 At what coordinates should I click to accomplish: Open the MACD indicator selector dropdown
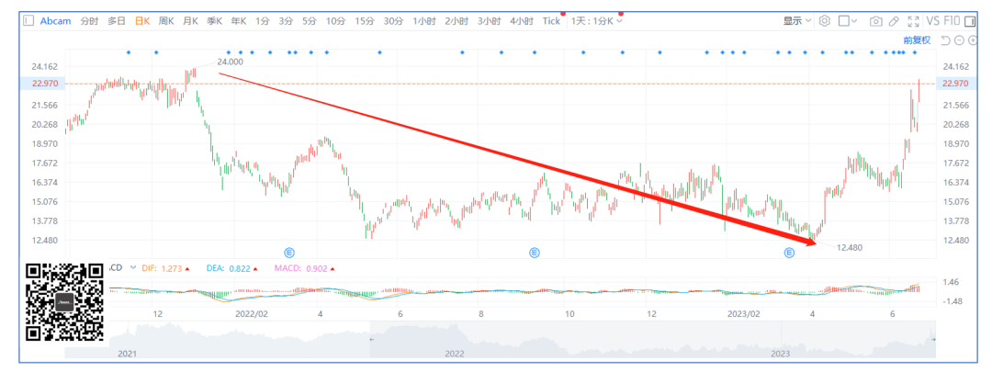(118, 268)
